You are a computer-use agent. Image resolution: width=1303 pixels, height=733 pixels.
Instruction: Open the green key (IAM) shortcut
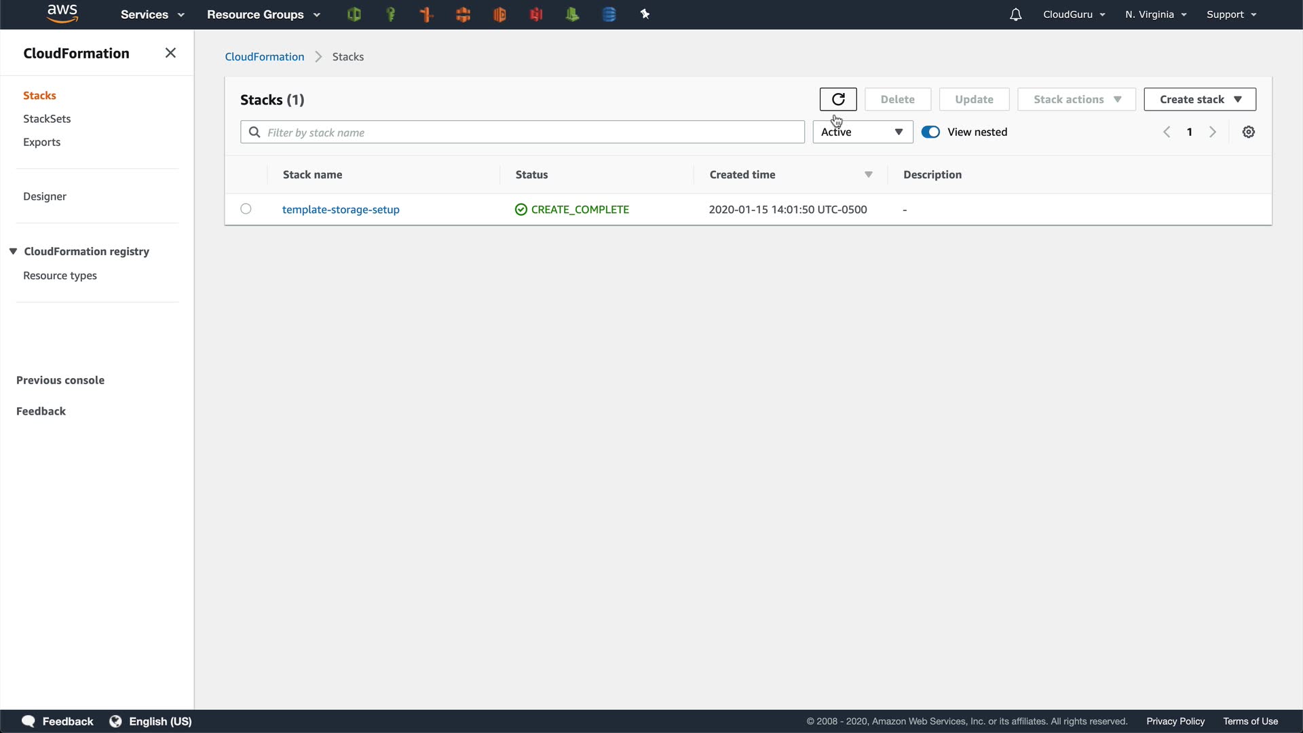point(390,14)
